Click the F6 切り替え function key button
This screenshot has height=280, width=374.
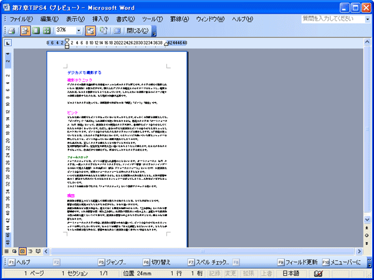pyautogui.click(x=156, y=263)
